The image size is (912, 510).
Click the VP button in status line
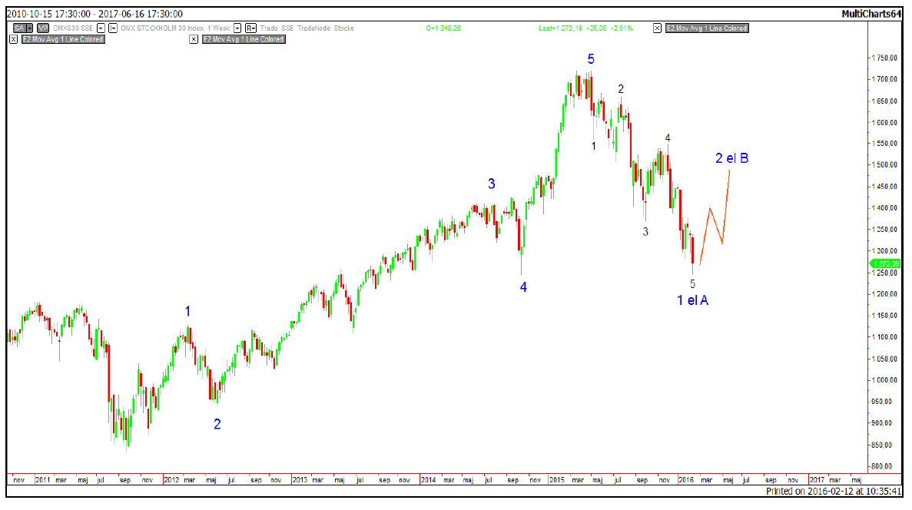pos(43,28)
